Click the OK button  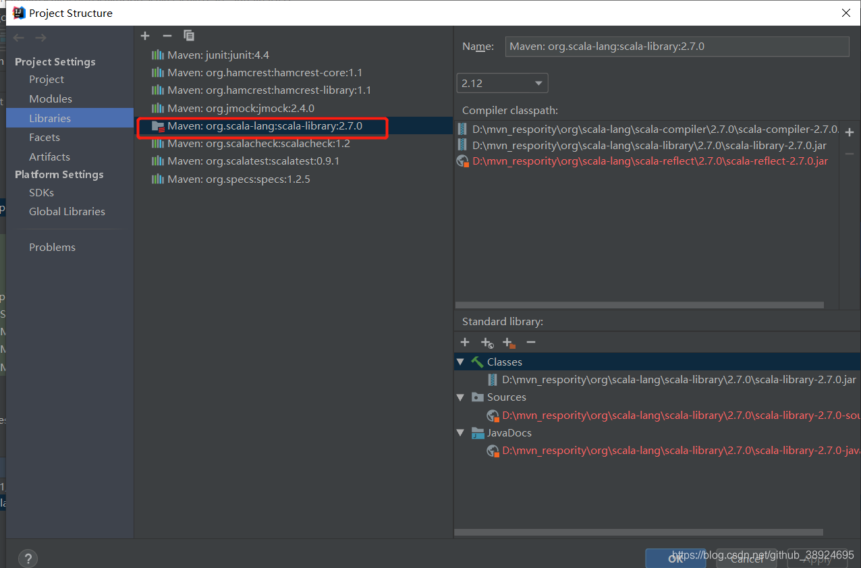tap(675, 559)
